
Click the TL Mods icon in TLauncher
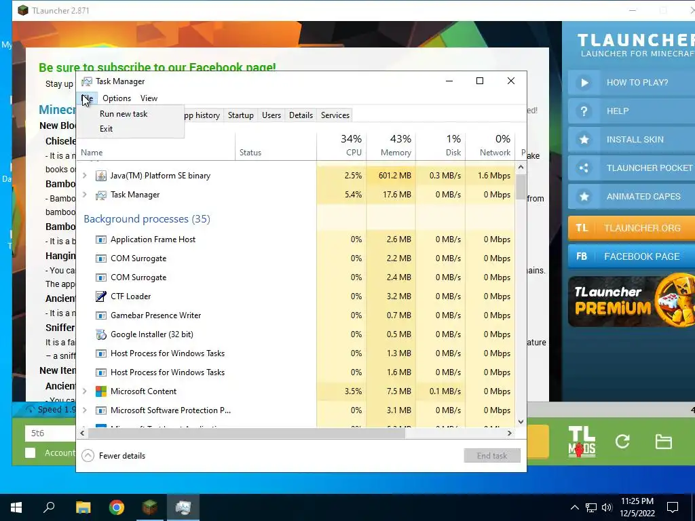click(582, 441)
